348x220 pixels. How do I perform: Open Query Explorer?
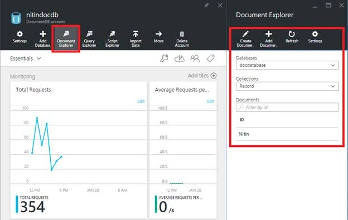[x=89, y=38]
